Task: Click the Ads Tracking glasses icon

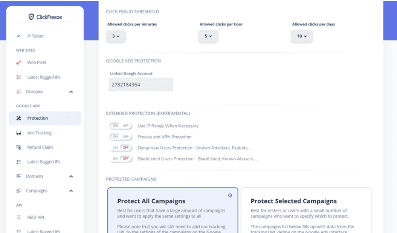Action: (19, 133)
